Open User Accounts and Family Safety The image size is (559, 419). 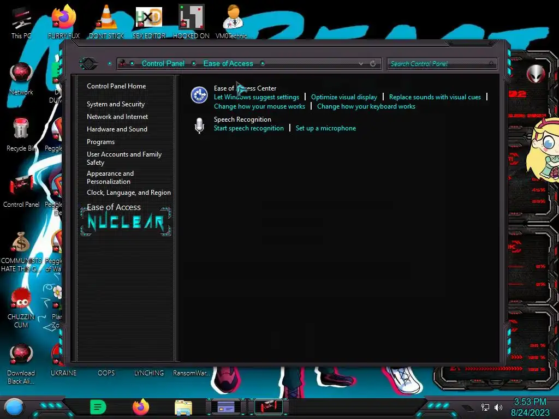coord(124,158)
